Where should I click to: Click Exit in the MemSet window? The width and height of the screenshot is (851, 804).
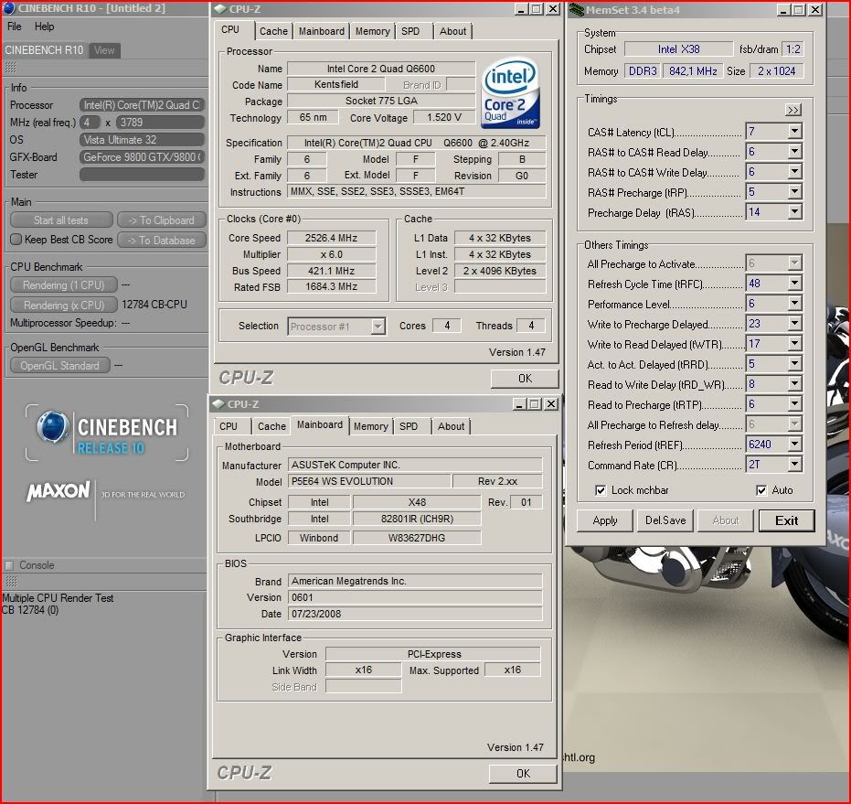click(x=786, y=520)
